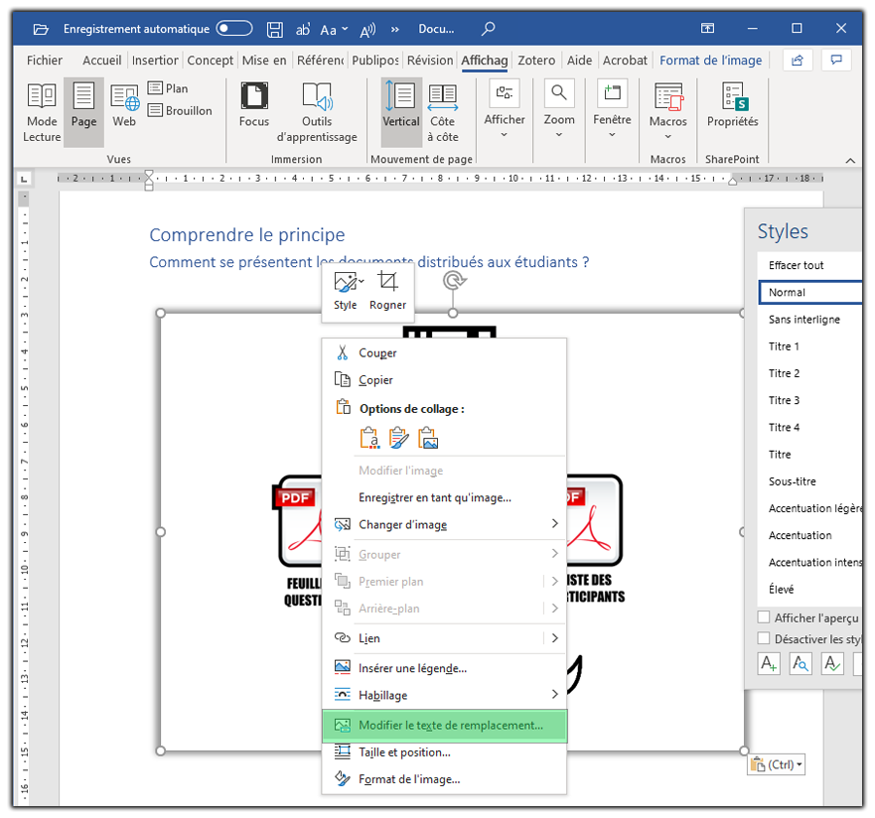Toggle Enregistrement automatique switch
This screenshot has height=818, width=875.
(x=235, y=29)
